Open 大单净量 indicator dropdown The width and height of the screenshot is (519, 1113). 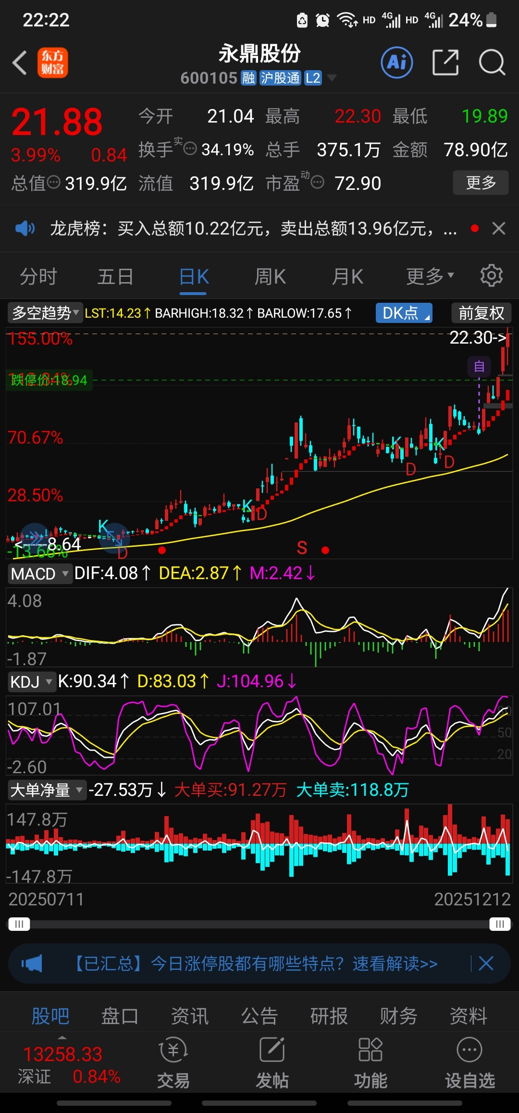(47, 790)
